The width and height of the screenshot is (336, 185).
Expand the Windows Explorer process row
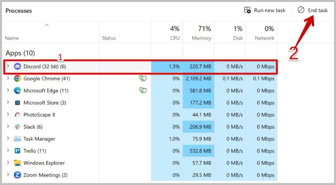8,162
